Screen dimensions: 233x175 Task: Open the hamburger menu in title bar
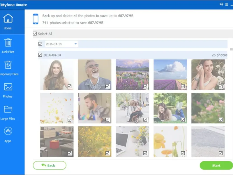pos(227,4)
